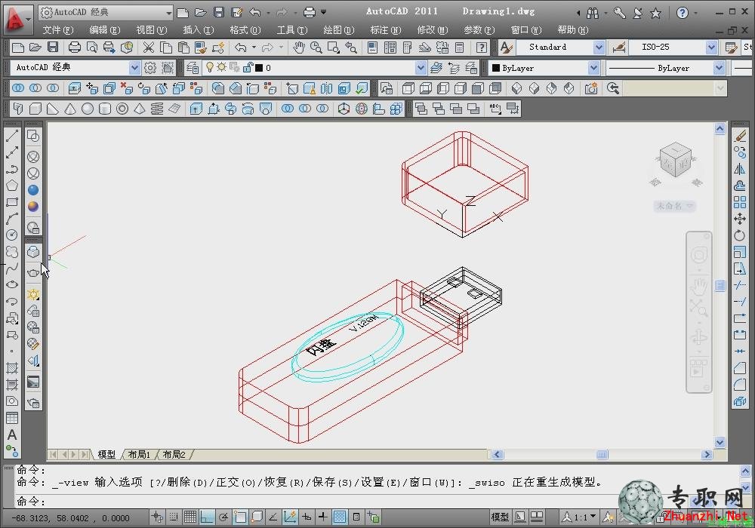This screenshot has width=755, height=528.
Task: Open the Standard text style dropdown
Action: tap(599, 47)
